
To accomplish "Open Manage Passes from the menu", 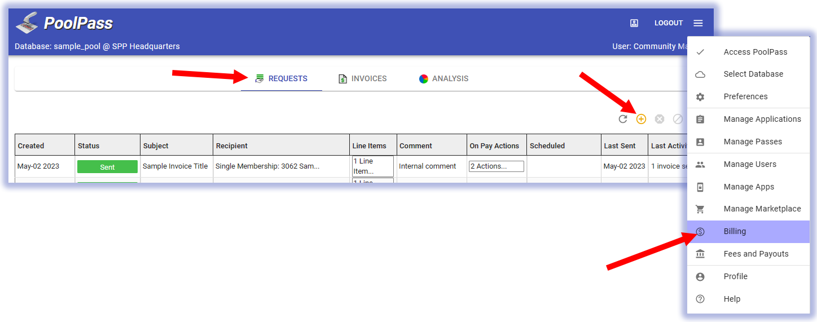I will (748, 142).
